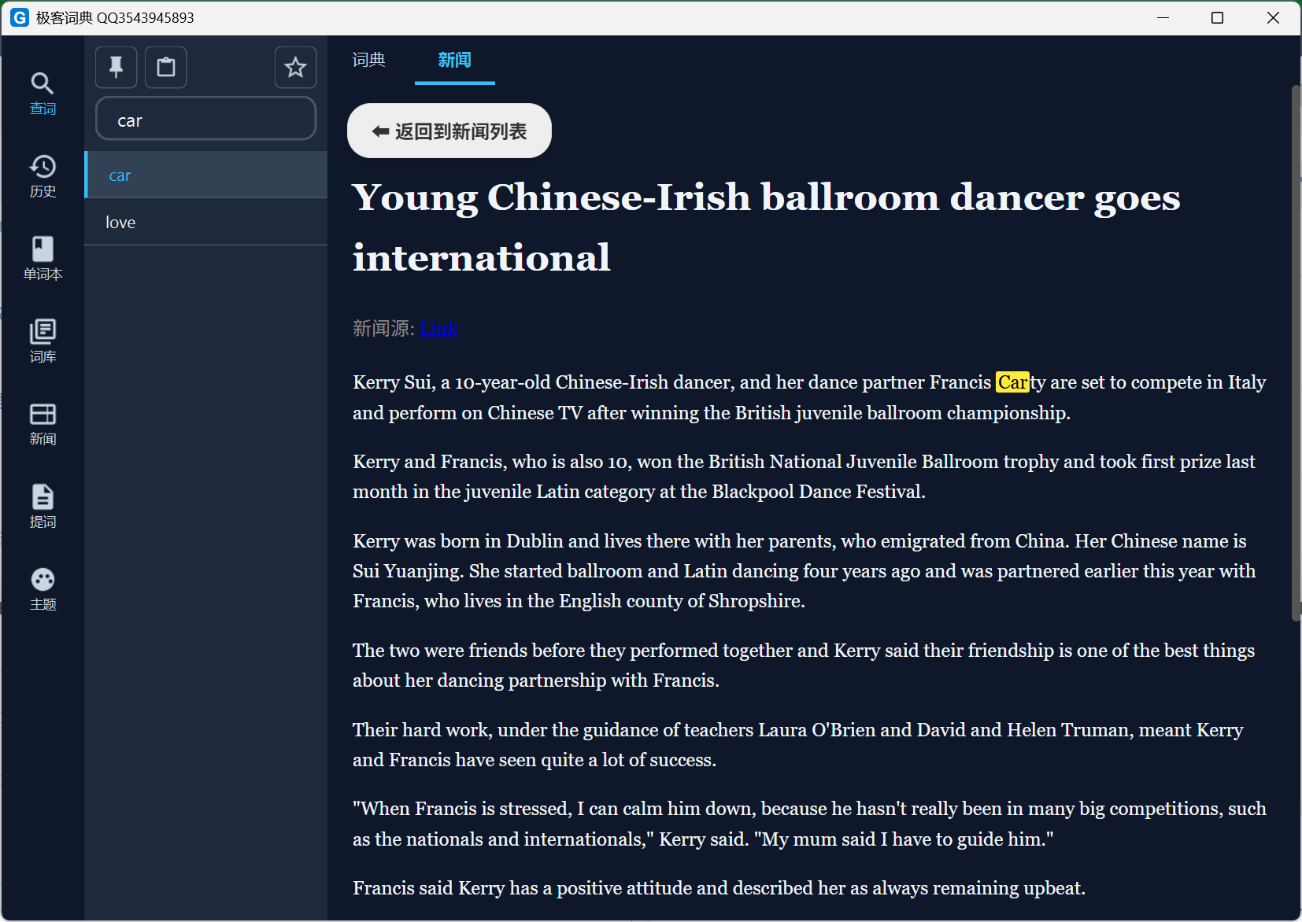Image resolution: width=1302 pixels, height=922 pixels.
Task: Open the news source Link
Action: (x=438, y=329)
